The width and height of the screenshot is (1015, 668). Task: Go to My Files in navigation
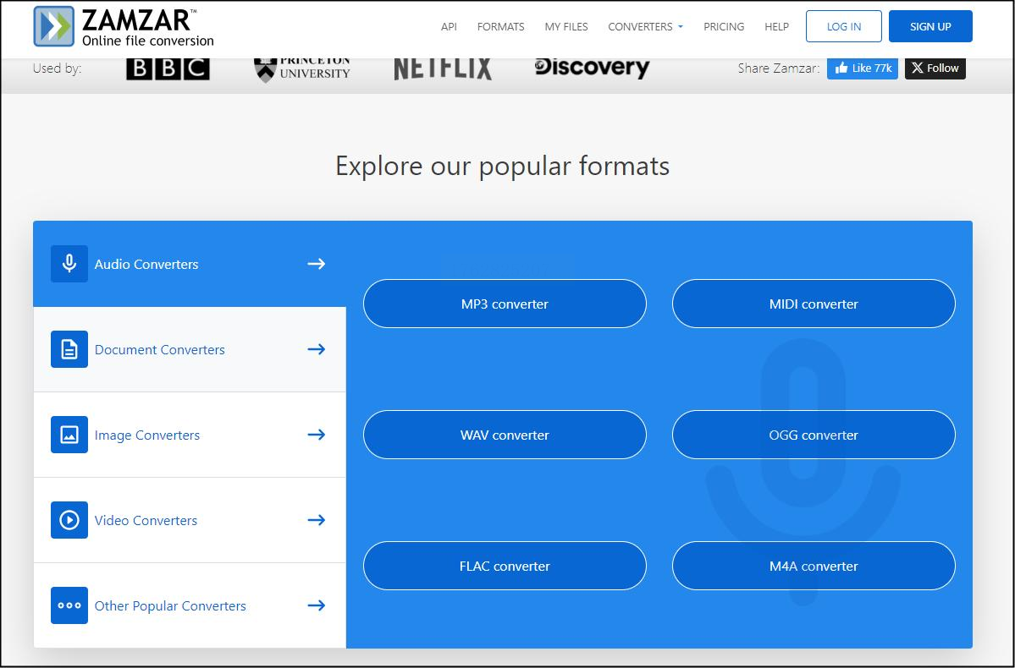click(x=566, y=26)
